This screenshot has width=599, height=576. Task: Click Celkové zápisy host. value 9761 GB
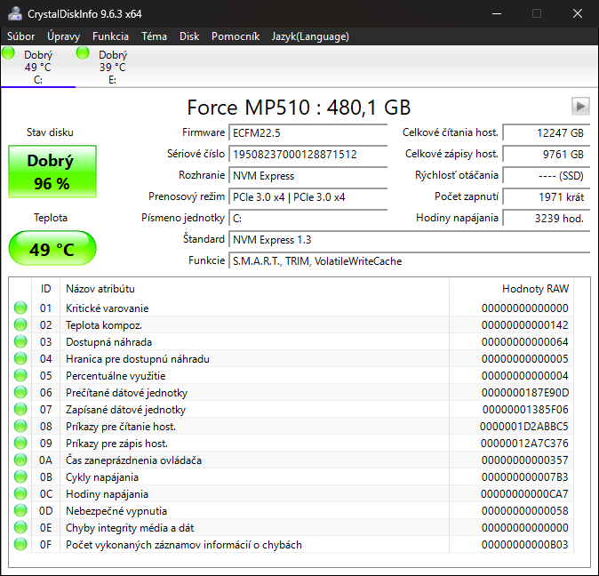click(x=547, y=155)
